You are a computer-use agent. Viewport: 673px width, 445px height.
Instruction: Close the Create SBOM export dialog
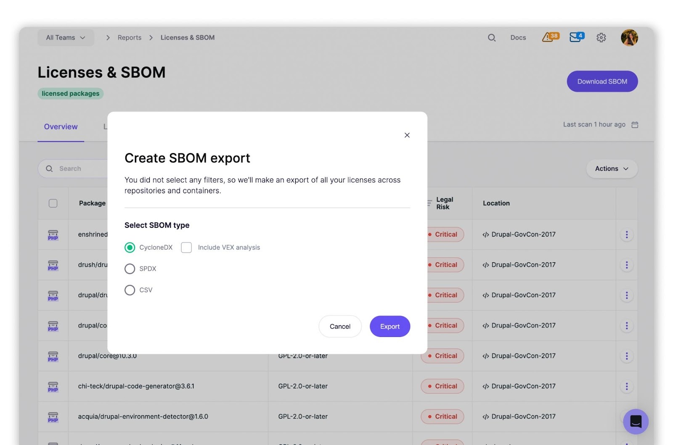pos(407,135)
